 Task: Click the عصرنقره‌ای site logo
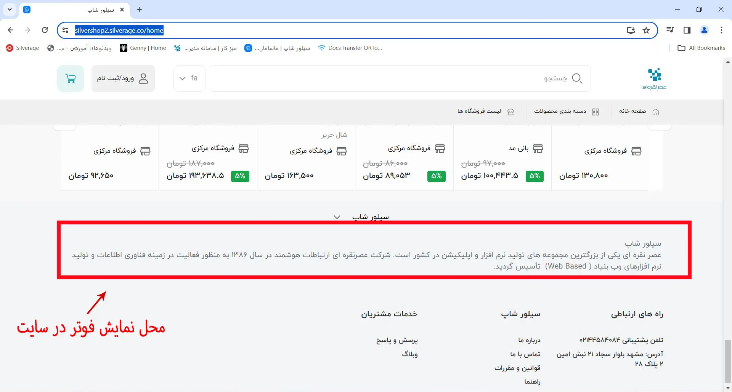tap(654, 79)
